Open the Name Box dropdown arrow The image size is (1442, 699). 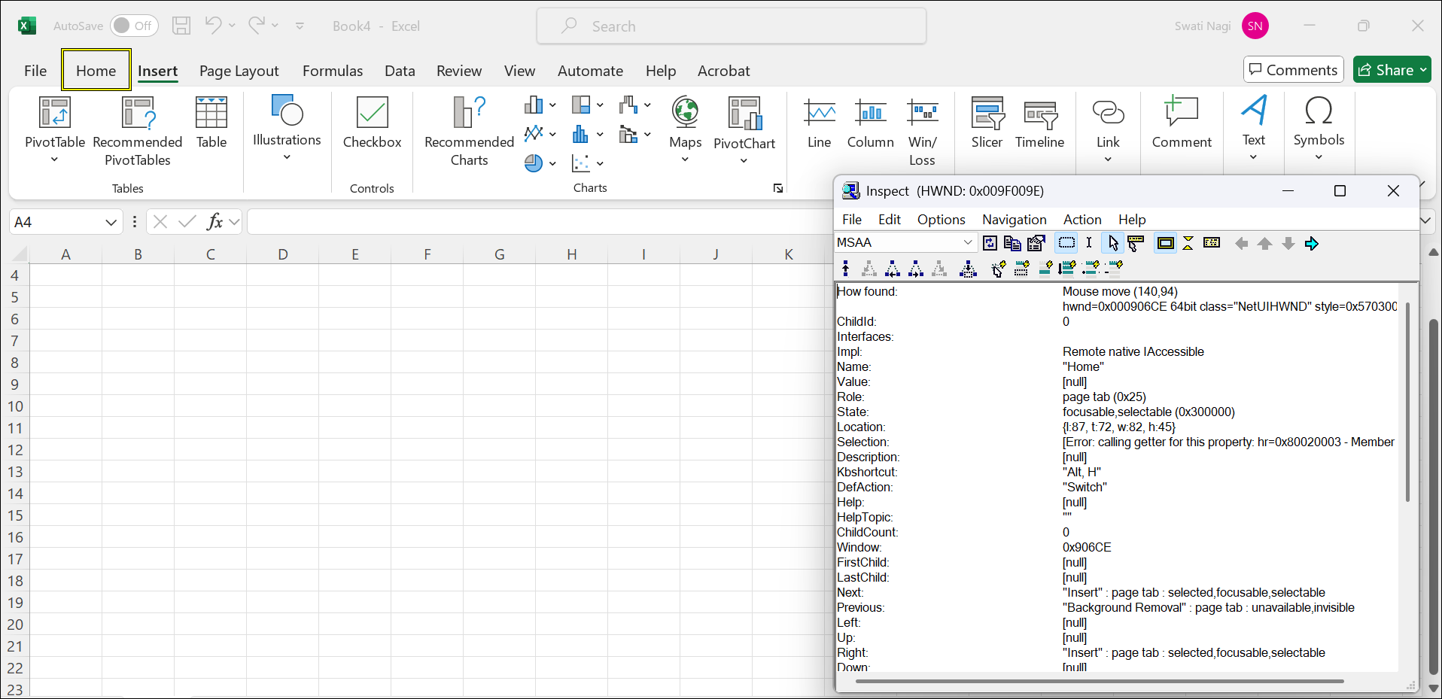pyautogui.click(x=111, y=222)
